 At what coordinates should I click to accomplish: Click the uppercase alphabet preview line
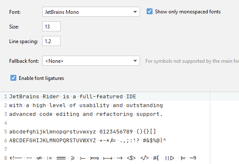pos(88,141)
